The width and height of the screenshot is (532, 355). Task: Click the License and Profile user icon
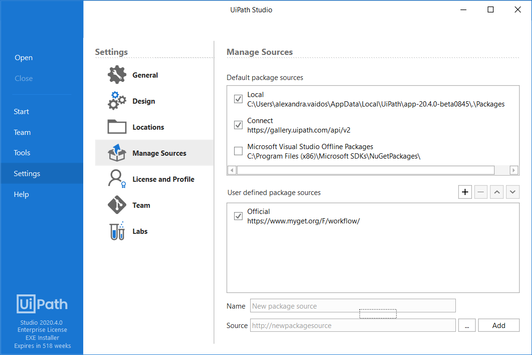click(117, 179)
